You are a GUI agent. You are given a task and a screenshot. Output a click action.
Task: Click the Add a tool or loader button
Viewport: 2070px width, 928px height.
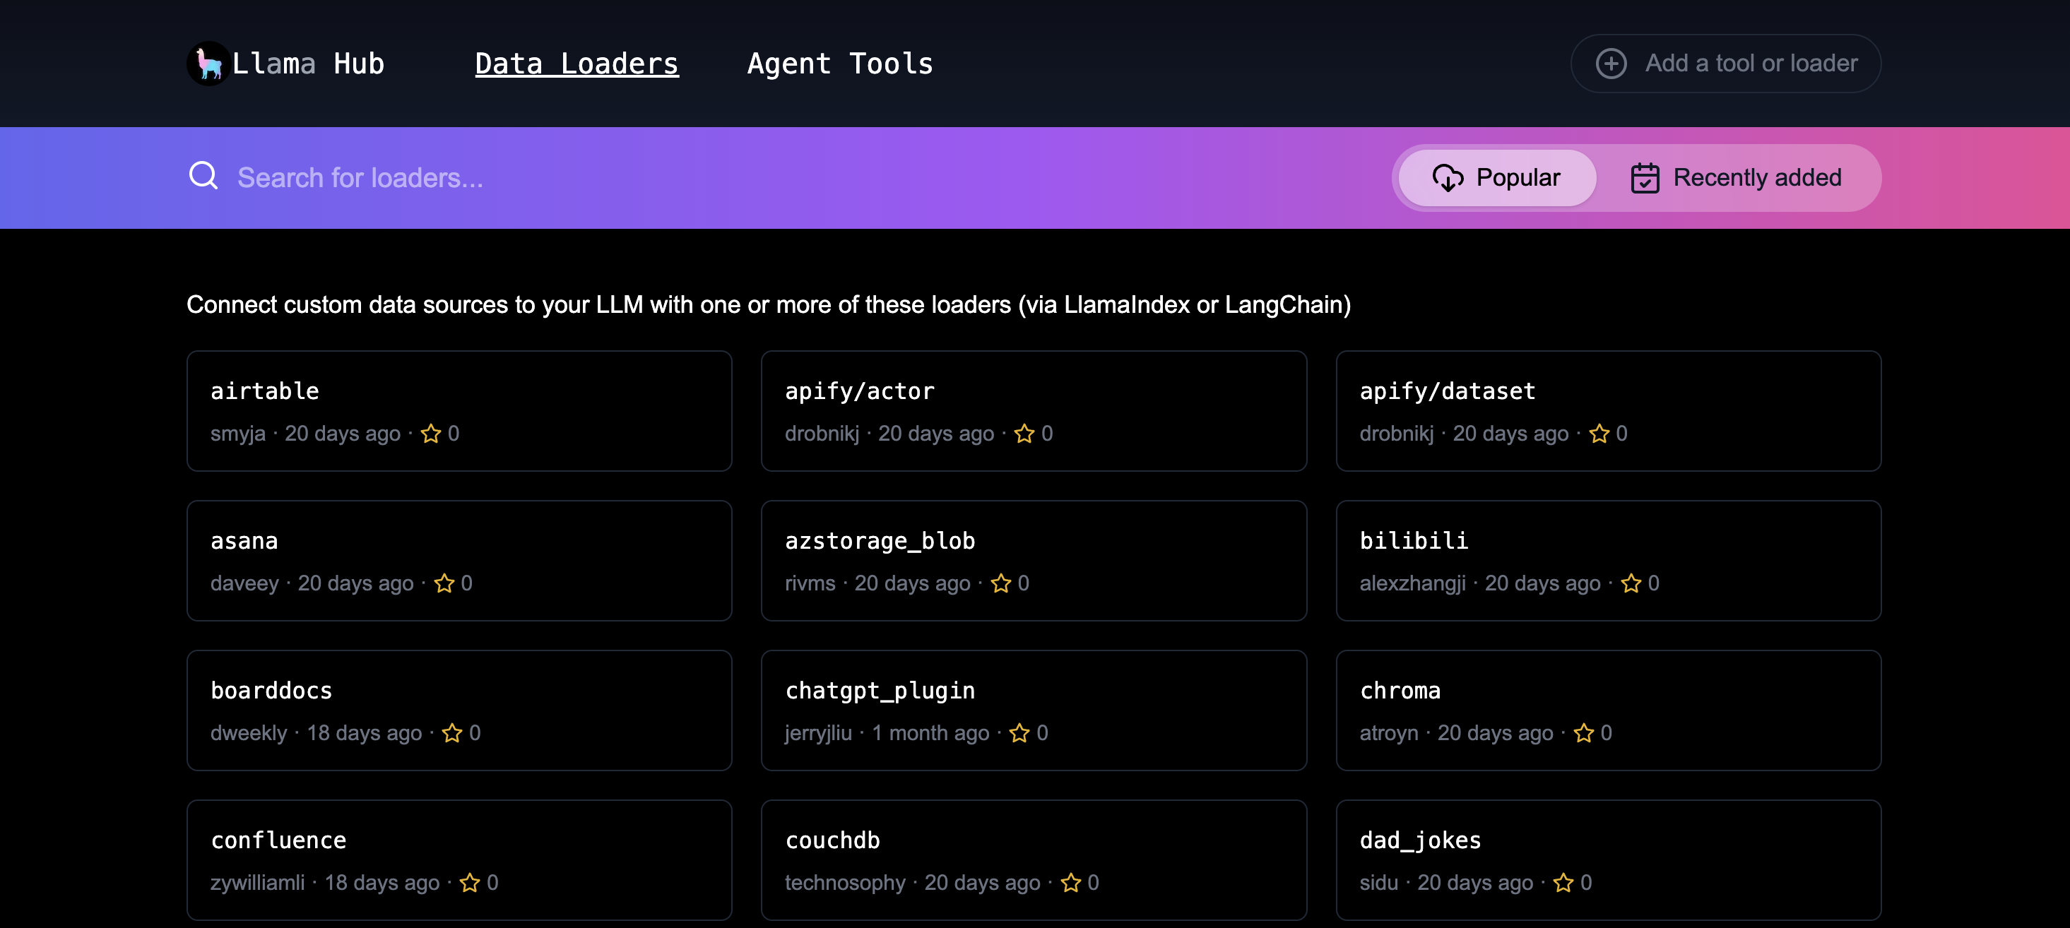[x=1725, y=62]
